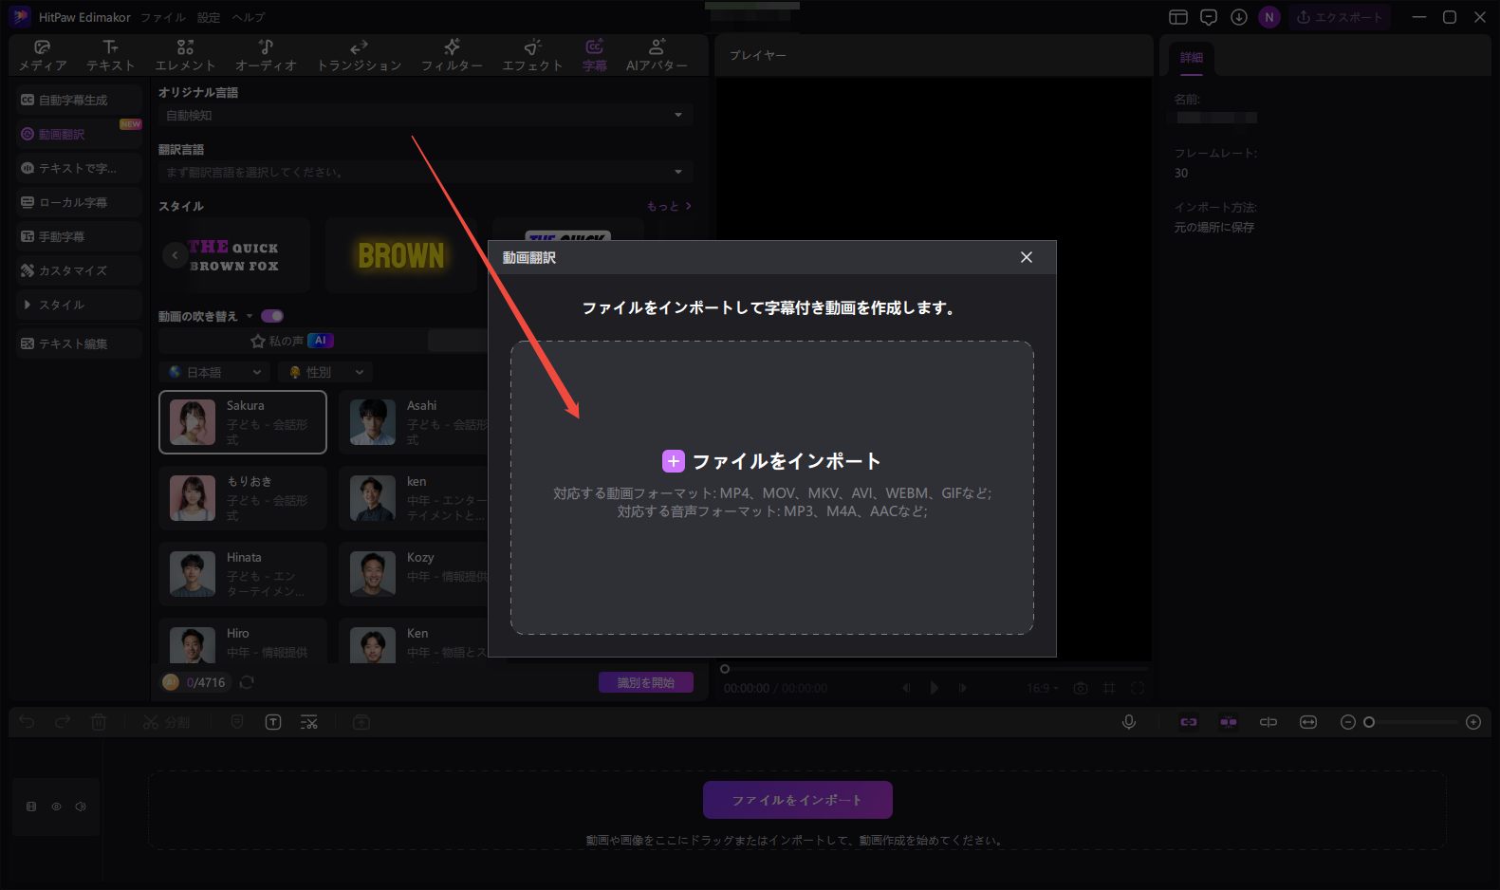This screenshot has width=1500, height=890.
Task: Select テキストで字... in the sidebar
Action: tap(79, 168)
